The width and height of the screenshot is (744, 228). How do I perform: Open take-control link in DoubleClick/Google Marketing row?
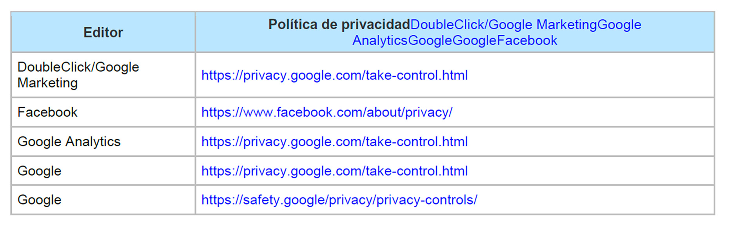[x=334, y=75]
